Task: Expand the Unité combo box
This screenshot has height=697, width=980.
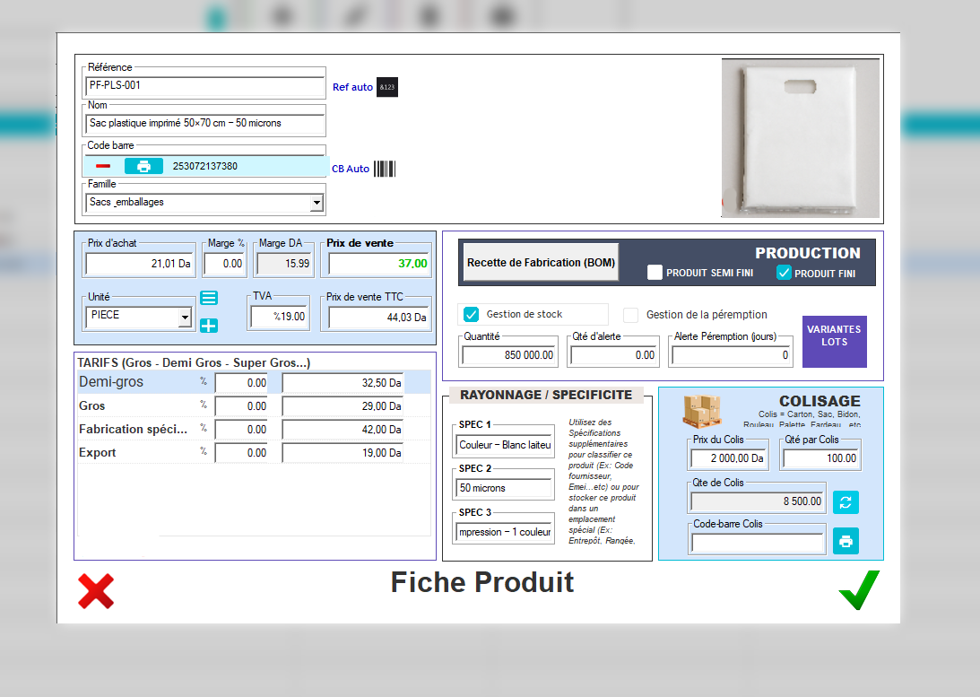Action: [x=187, y=317]
